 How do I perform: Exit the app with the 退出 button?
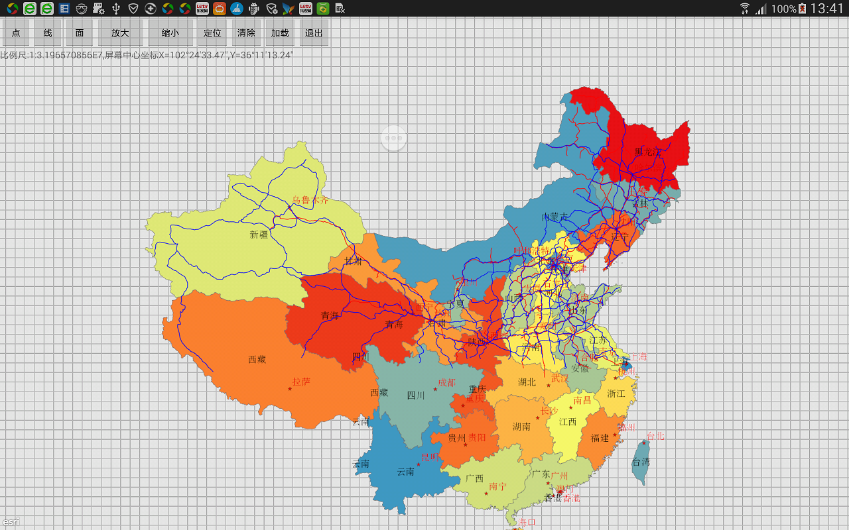[314, 32]
